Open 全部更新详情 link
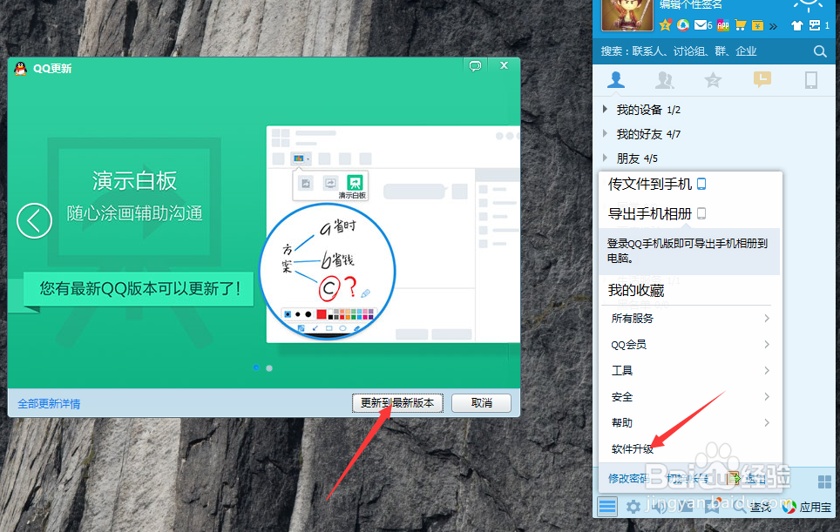The height and width of the screenshot is (532, 840). tap(49, 404)
